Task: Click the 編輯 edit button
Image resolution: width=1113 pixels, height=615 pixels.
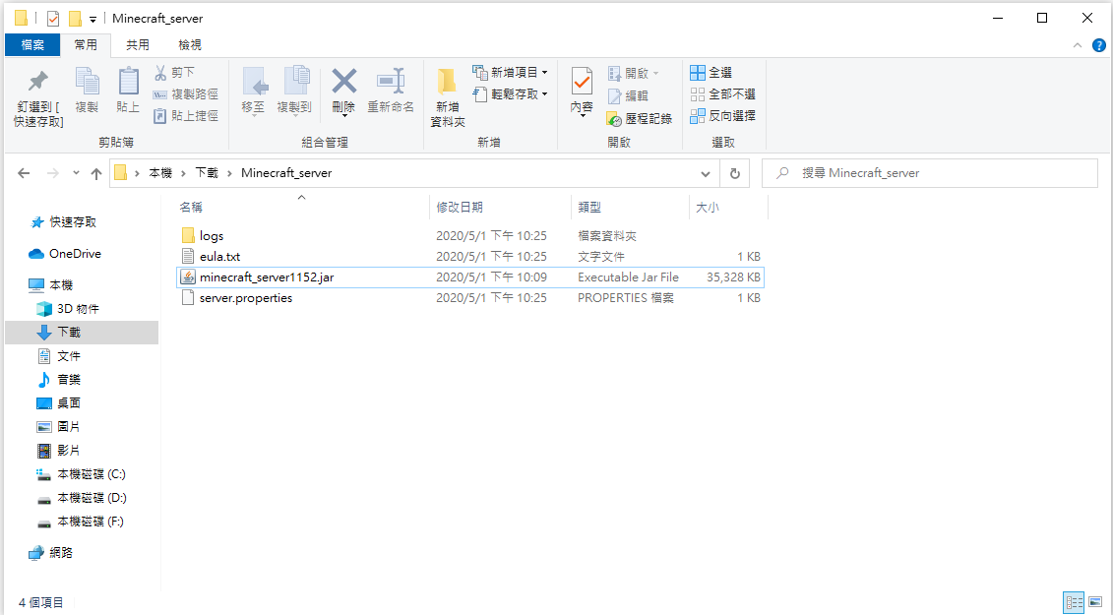Action: pyautogui.click(x=628, y=95)
